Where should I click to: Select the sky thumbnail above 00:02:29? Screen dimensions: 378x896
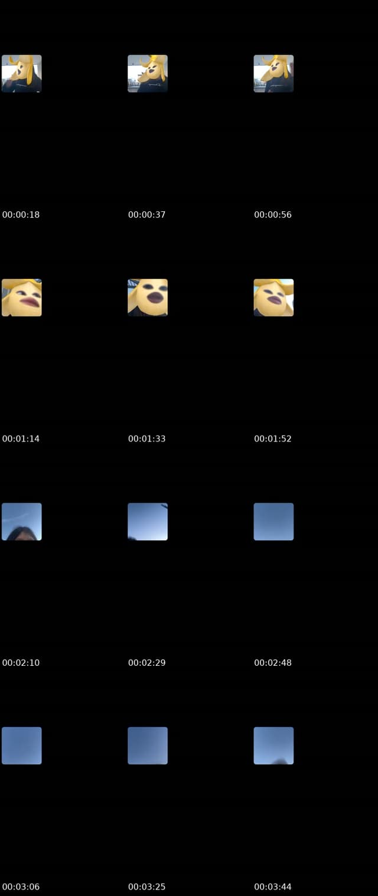tap(148, 522)
